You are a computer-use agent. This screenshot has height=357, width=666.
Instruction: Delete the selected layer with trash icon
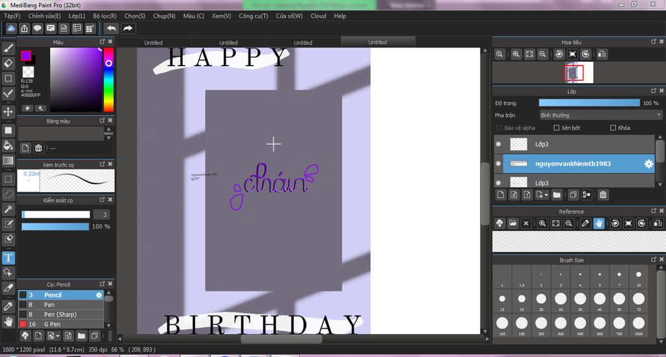click(603, 195)
